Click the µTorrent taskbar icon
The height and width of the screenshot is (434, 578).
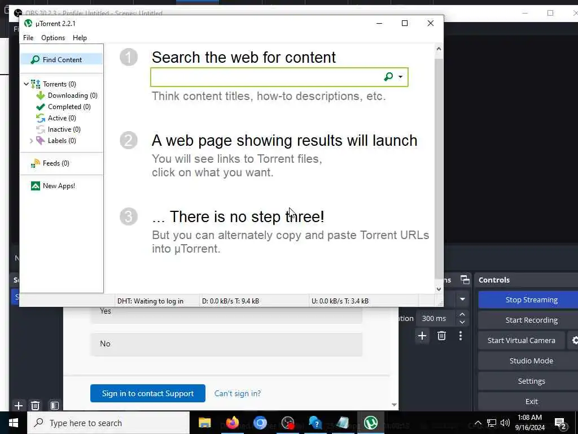click(x=371, y=423)
